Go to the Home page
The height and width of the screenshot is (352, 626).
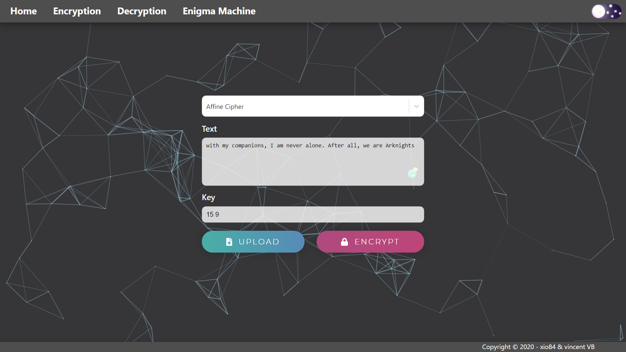[x=23, y=11]
